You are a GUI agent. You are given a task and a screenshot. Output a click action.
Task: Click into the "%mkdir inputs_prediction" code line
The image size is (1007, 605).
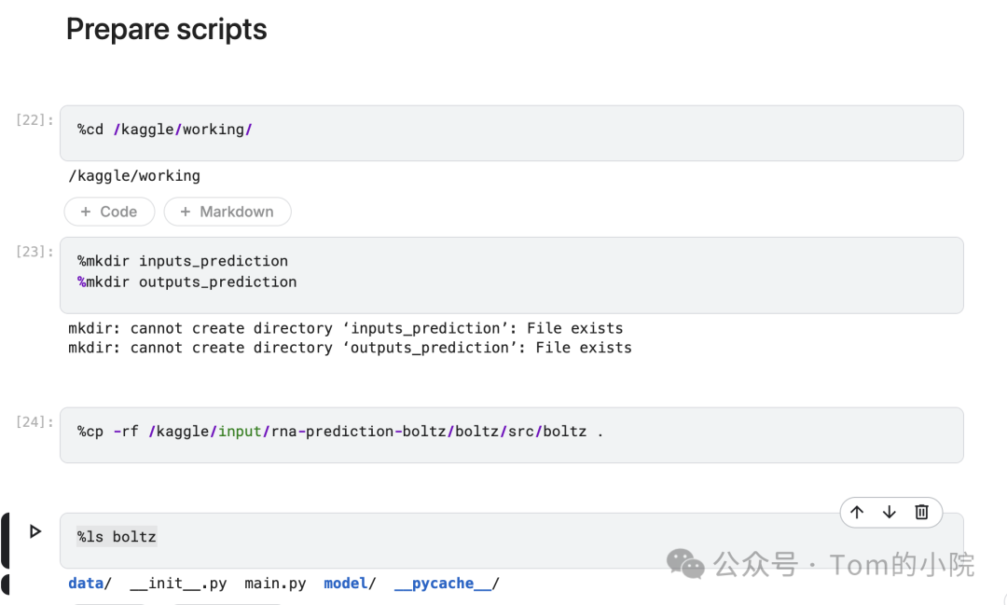coord(183,261)
